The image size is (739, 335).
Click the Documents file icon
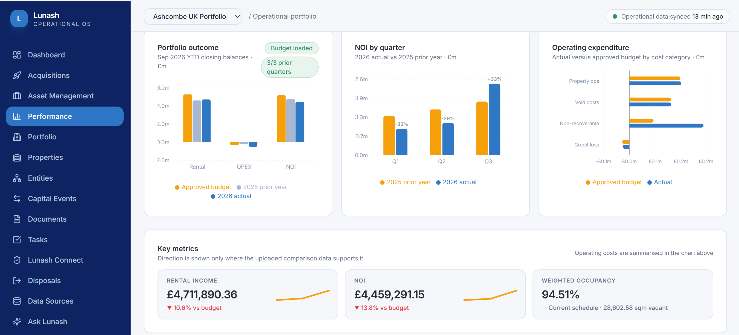17,219
